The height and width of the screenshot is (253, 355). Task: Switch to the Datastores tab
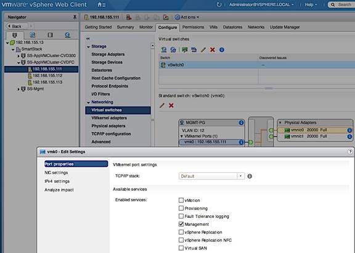232,27
